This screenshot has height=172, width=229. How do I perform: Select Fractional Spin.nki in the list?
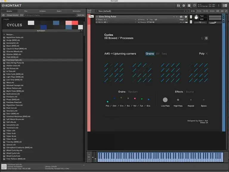43,60
